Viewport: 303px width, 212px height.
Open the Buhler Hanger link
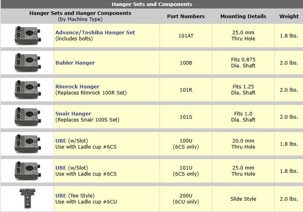(x=75, y=63)
